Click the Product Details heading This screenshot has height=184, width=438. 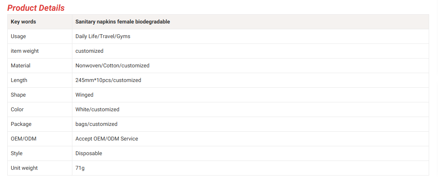(36, 8)
